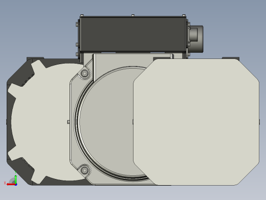Screen dimensions: 266x200
Task: Select the upper mounting bolt boss
Action: pos(84,74)
